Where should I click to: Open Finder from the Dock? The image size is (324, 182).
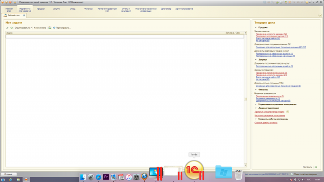pos(83,177)
